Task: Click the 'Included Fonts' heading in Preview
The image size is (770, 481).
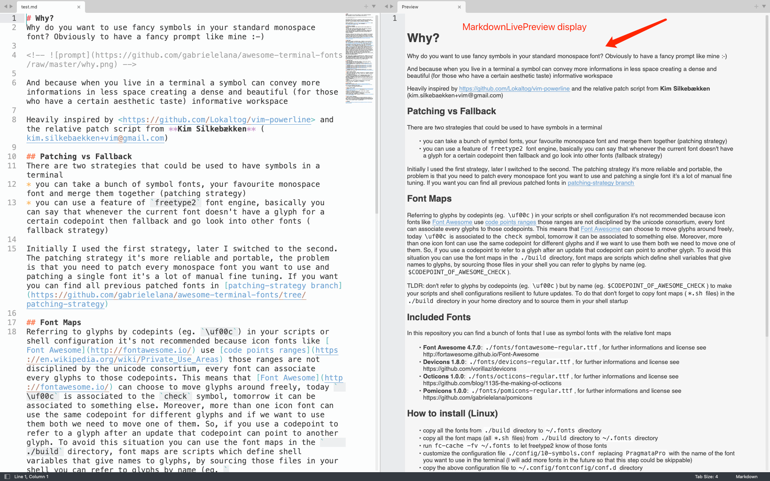Action: 439,317
